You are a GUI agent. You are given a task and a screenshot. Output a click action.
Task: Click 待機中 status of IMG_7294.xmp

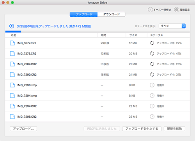point(160,96)
